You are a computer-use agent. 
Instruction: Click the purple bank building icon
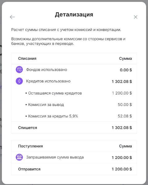19,157
